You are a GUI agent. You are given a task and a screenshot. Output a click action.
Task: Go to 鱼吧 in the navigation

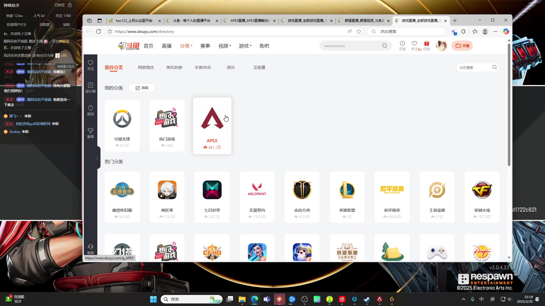[x=264, y=46]
